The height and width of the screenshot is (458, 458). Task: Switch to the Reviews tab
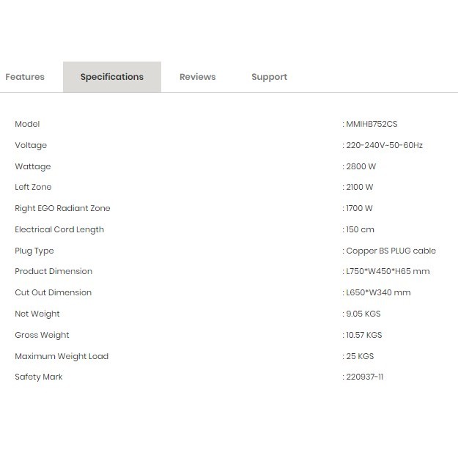(197, 77)
